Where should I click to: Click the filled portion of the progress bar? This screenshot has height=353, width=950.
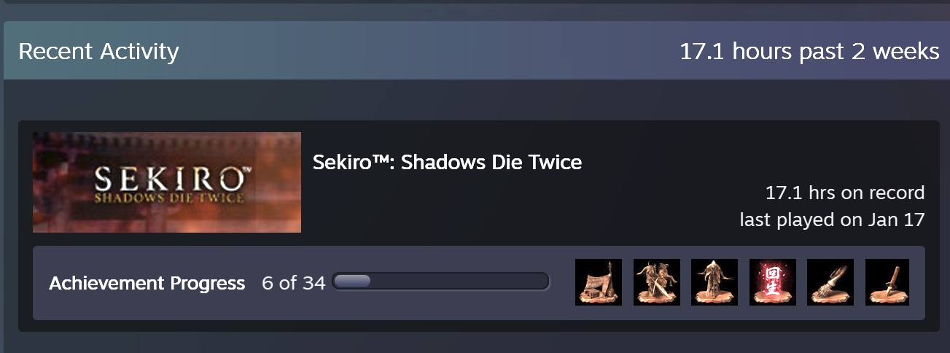[352, 282]
